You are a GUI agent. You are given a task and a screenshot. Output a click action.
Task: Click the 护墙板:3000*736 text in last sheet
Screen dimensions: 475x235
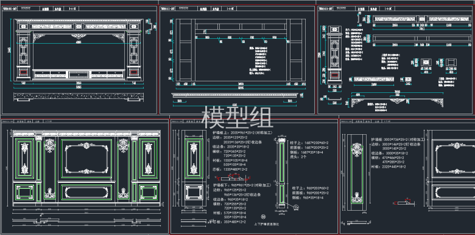tap(398, 140)
